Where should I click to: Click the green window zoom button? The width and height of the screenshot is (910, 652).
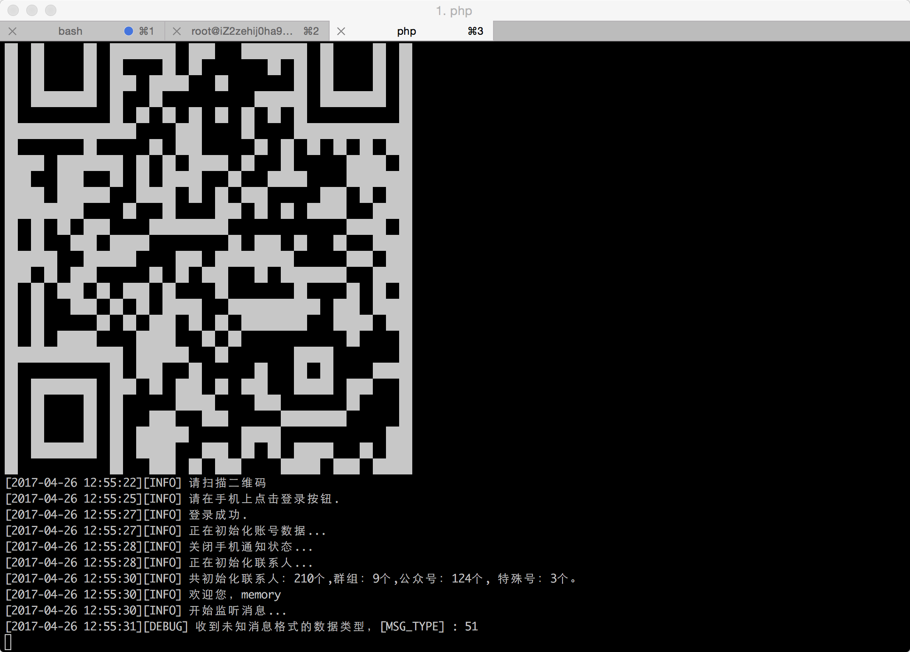click(51, 10)
